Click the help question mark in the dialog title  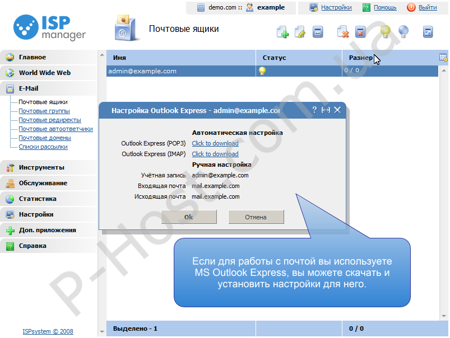coord(314,110)
